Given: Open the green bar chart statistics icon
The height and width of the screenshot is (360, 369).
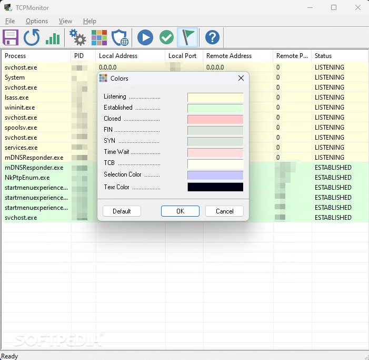Looking at the screenshot, I should (x=53, y=38).
